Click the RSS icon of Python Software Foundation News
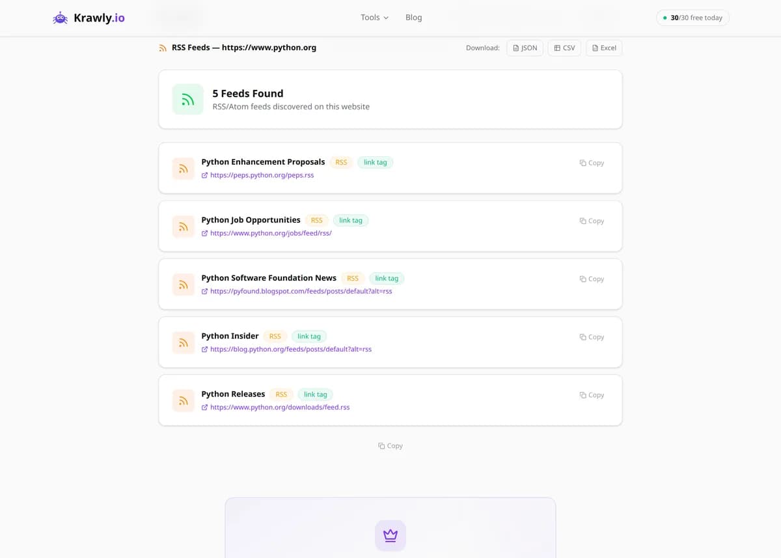The height and width of the screenshot is (558, 781). coord(184,285)
